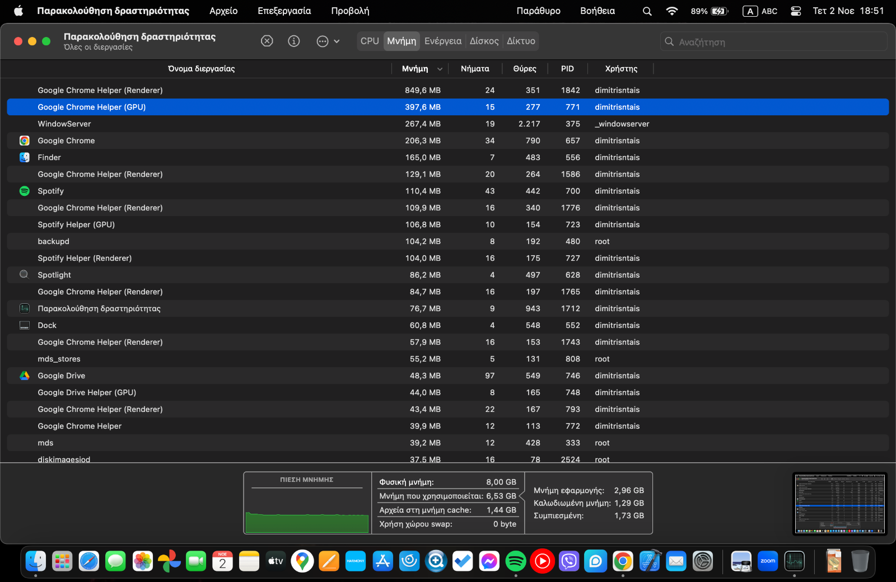This screenshot has width=896, height=582.
Task: Open Launchpad from the Dock
Action: (x=62, y=561)
